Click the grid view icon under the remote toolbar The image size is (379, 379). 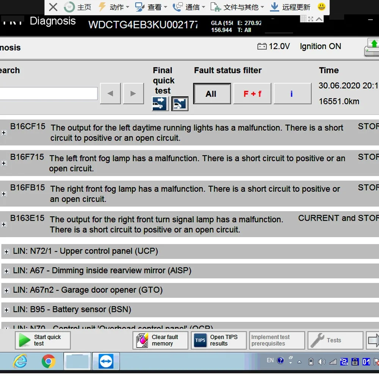pyautogui.click(x=303, y=19)
